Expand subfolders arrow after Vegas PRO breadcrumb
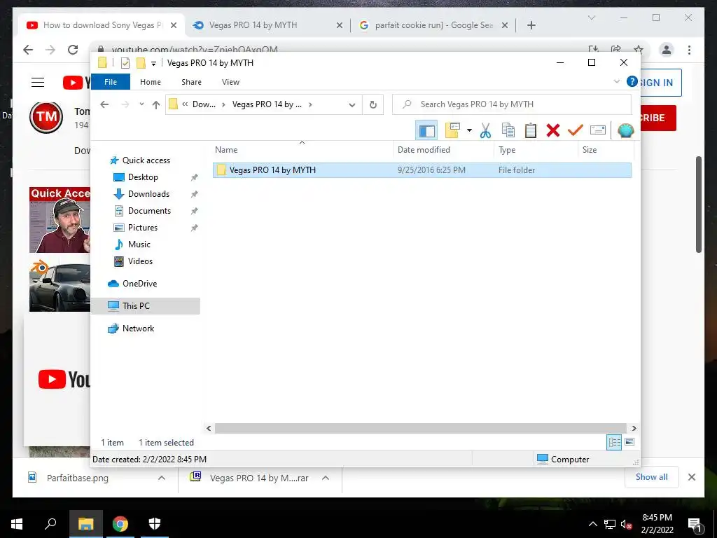Viewport: 717px width, 538px height. coord(310,104)
